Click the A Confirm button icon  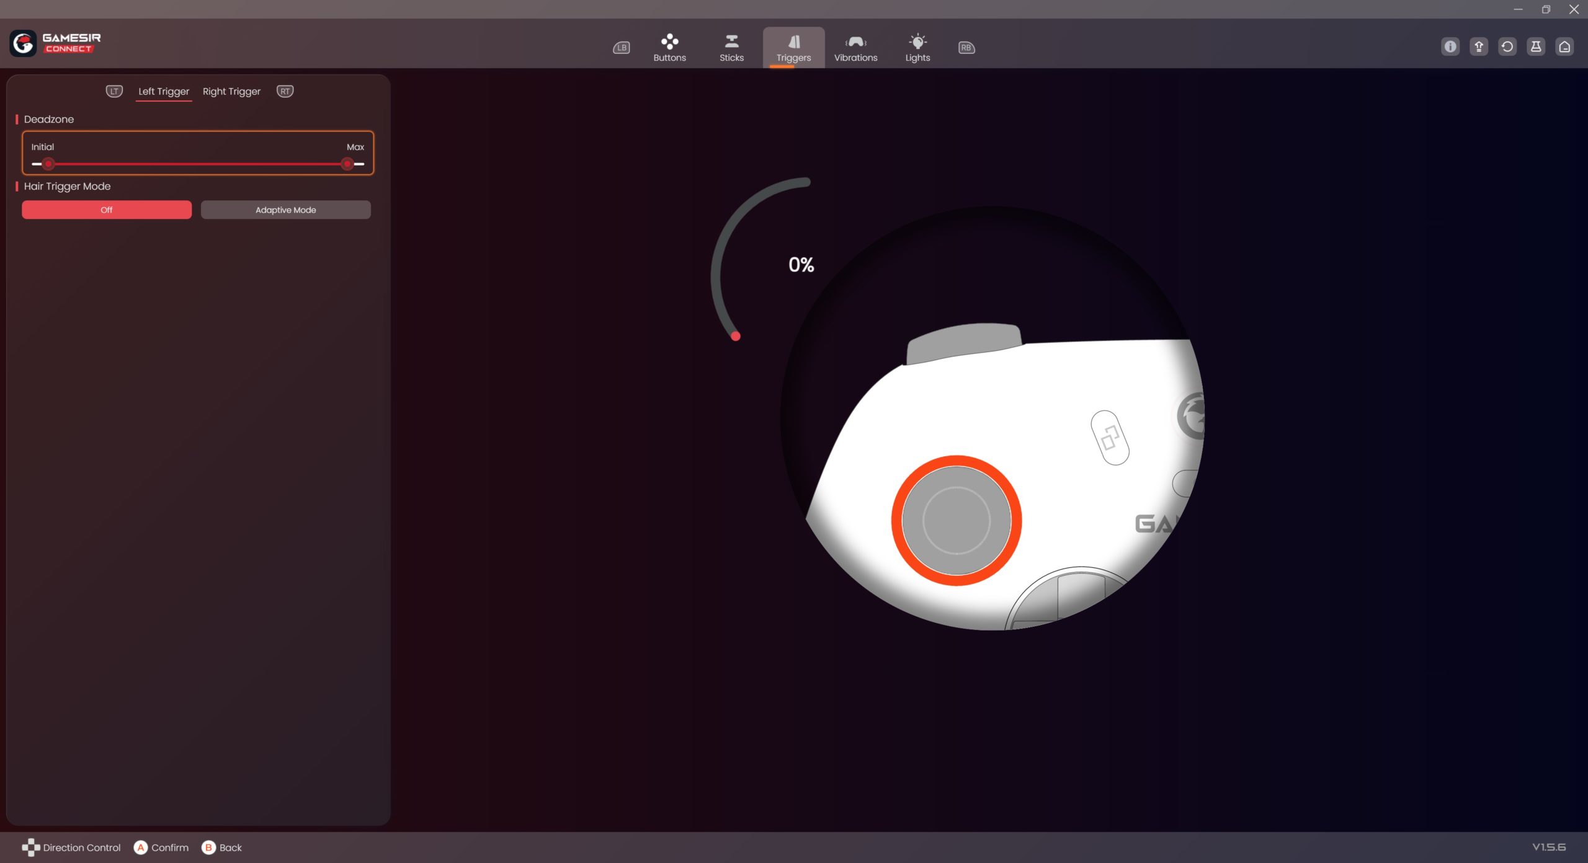(141, 847)
